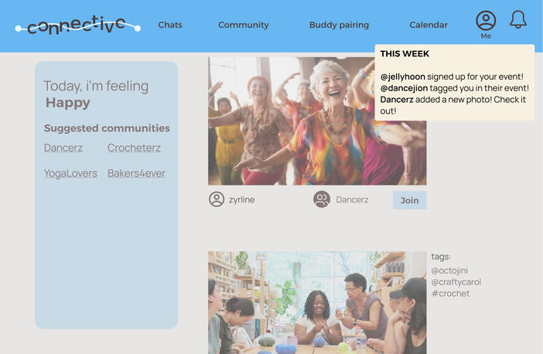The image size is (543, 354).
Task: Open the Calendar tab
Action: pyautogui.click(x=429, y=25)
